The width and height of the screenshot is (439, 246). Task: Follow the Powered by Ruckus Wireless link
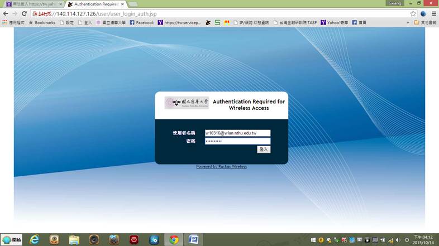(x=221, y=167)
